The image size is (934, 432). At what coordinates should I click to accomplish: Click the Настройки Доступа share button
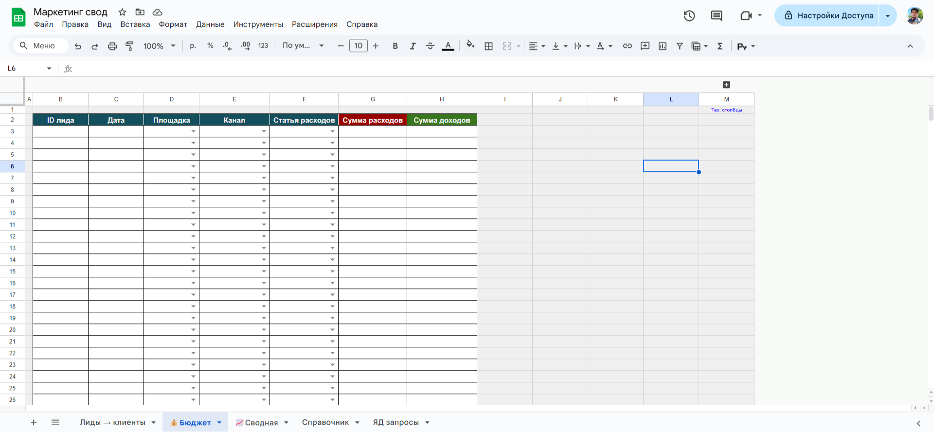coord(826,16)
